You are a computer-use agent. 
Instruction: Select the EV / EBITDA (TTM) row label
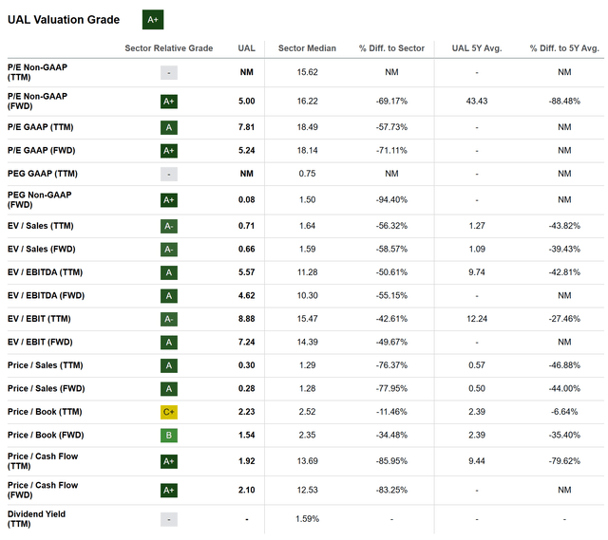[45, 272]
